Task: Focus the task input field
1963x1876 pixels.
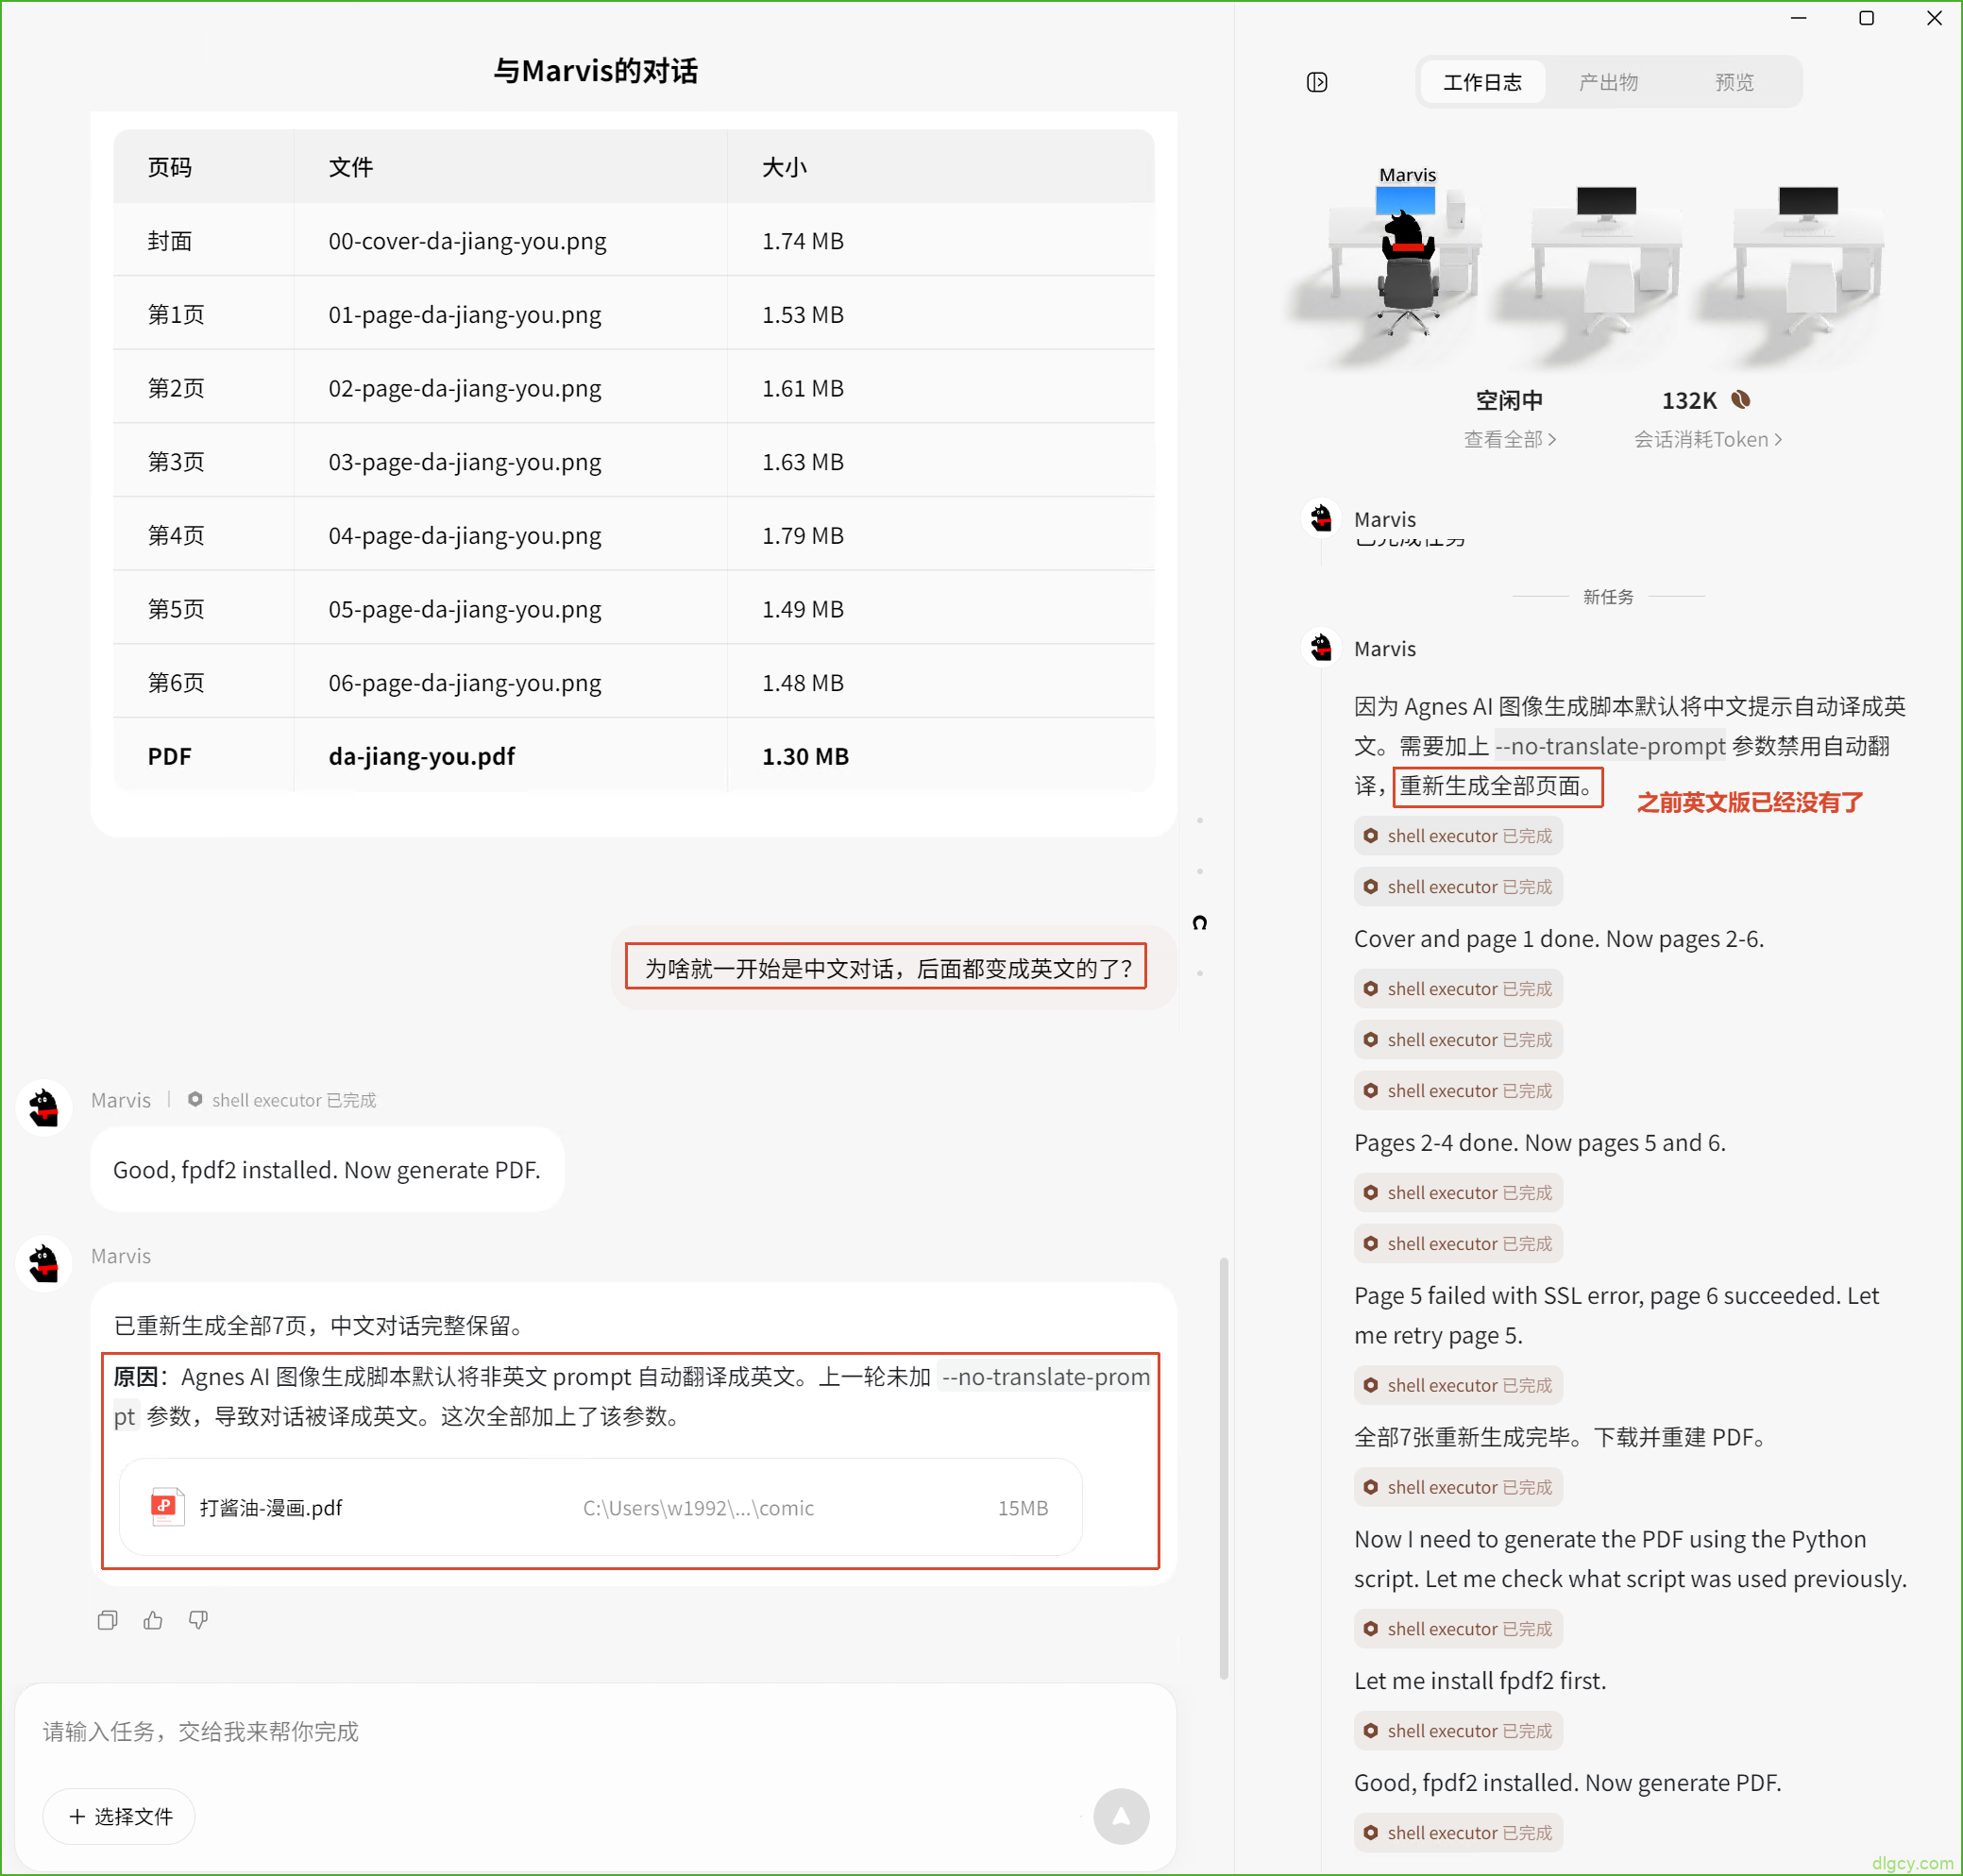Action: [x=595, y=1731]
